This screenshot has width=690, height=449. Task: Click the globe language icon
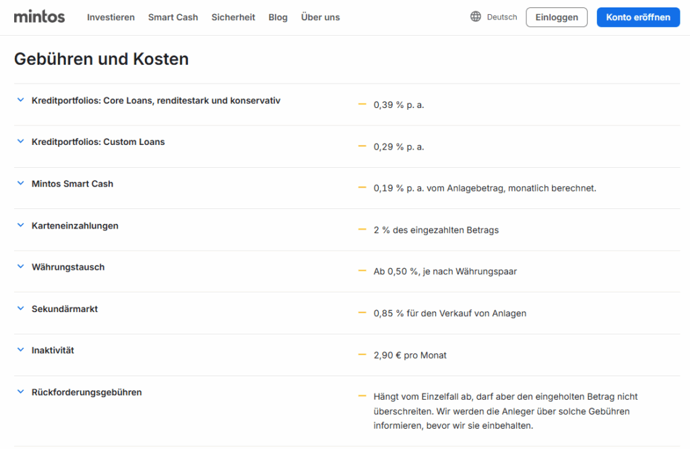click(476, 17)
